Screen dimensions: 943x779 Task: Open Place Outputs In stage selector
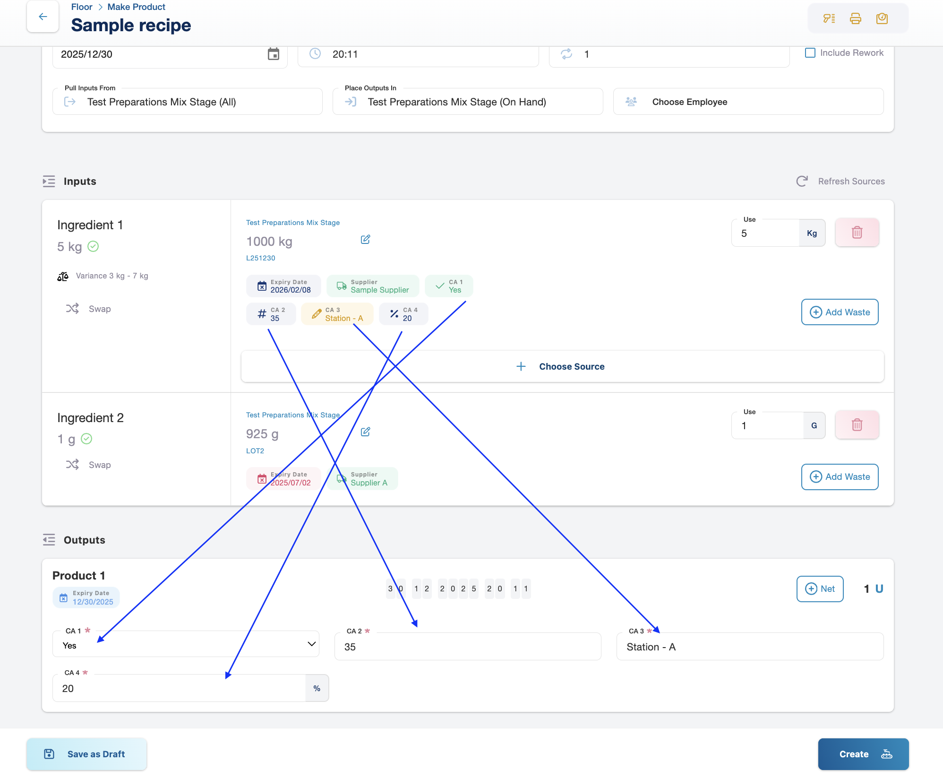(468, 102)
